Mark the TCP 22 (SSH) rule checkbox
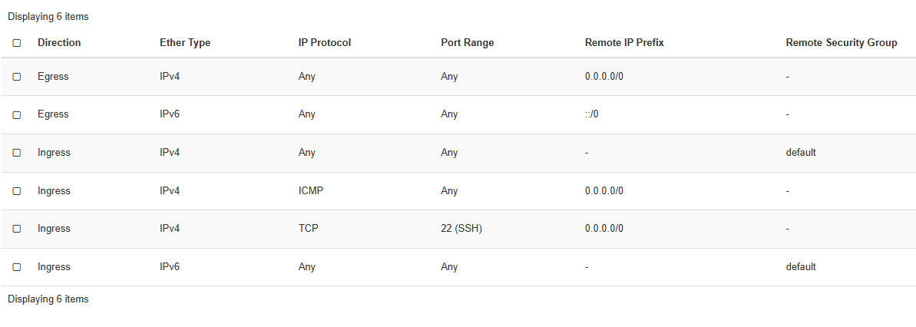Image resolution: width=916 pixels, height=327 pixels. [17, 229]
